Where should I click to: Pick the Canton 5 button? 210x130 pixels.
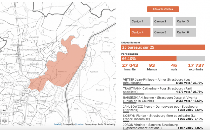(x=163, y=32)
